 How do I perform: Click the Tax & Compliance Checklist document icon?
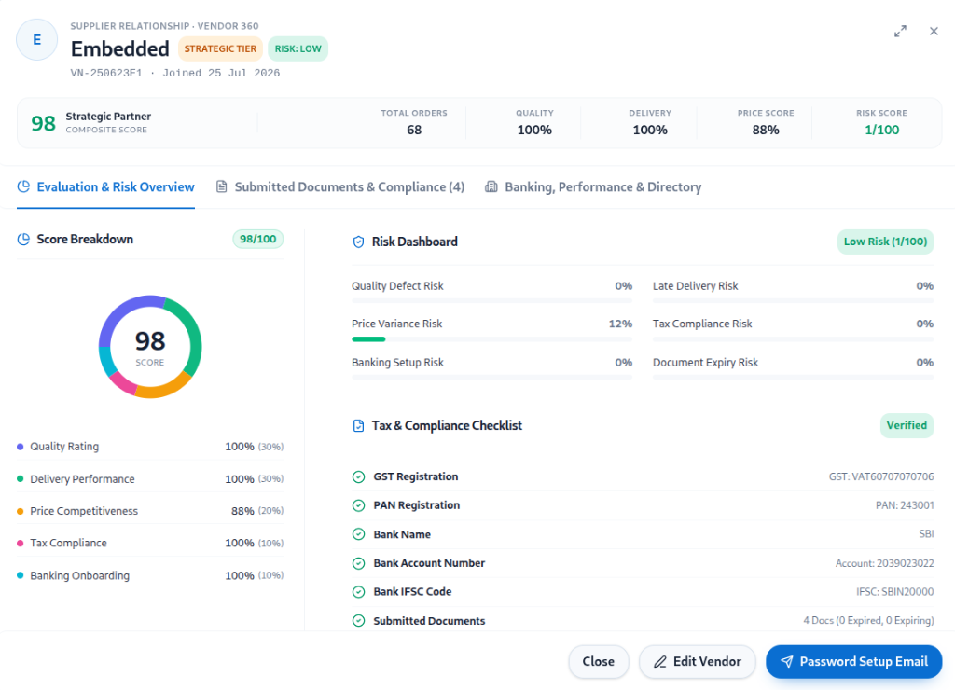[359, 426]
